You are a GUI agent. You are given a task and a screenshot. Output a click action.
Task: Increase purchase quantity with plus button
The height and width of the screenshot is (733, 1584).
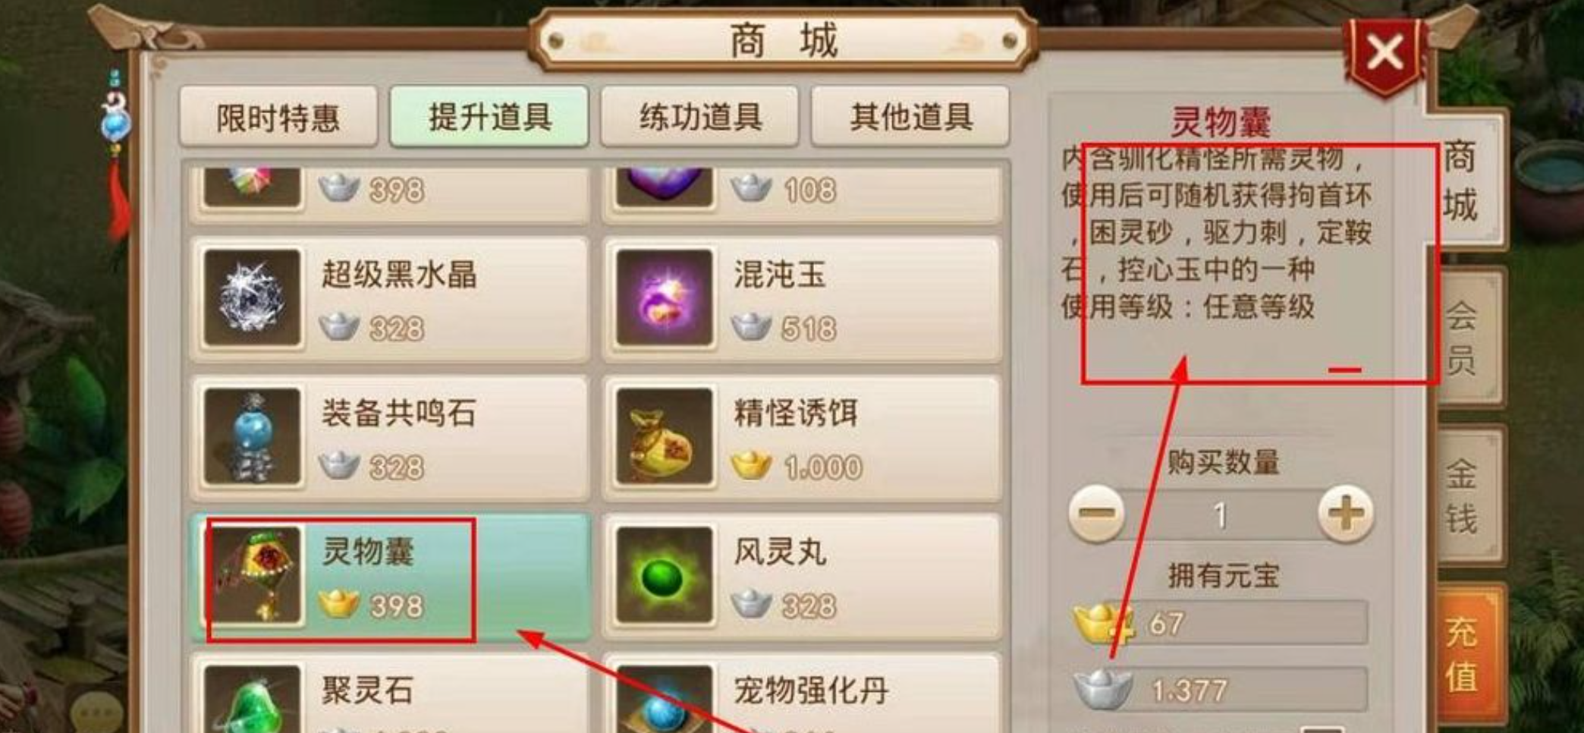pos(1345,514)
